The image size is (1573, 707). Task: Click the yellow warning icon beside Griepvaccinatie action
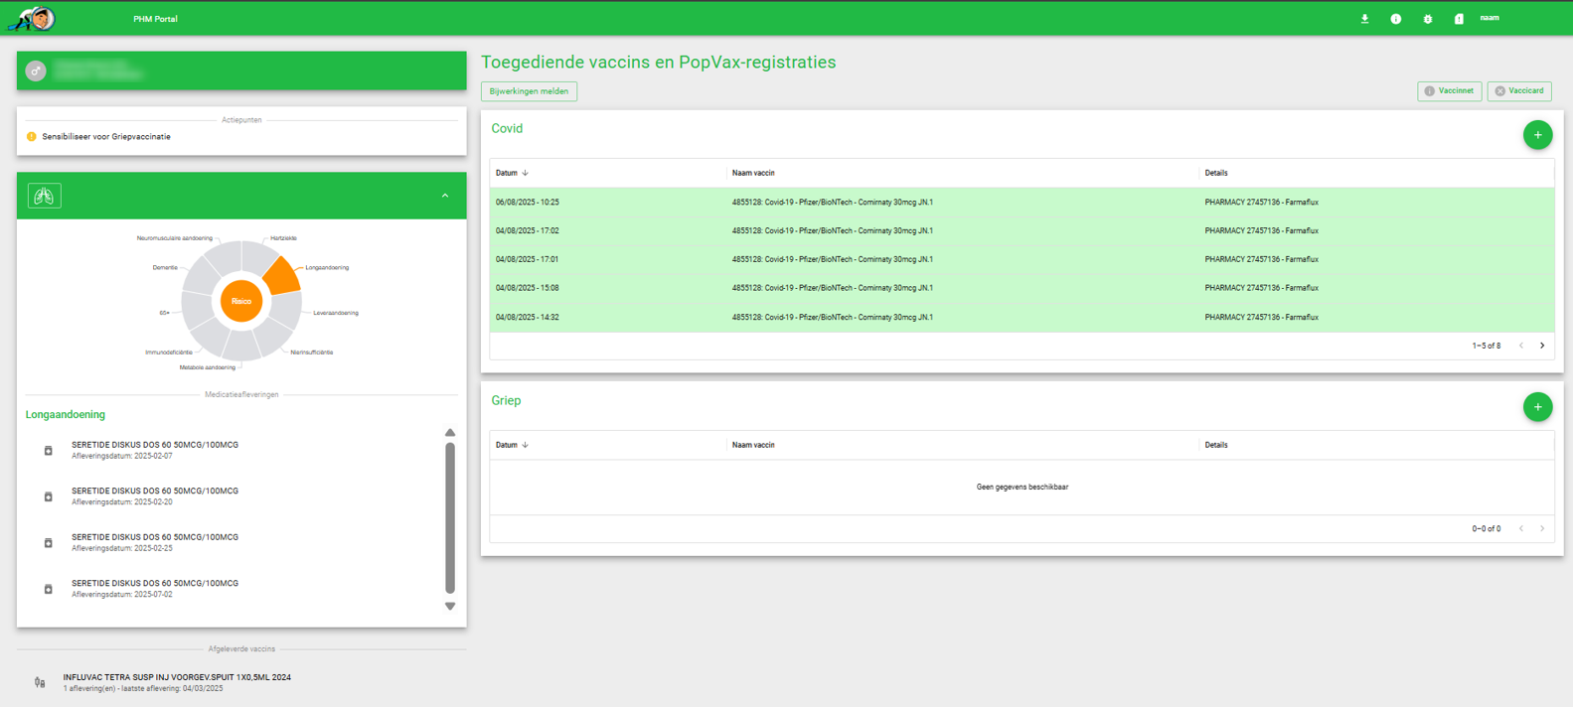32,137
